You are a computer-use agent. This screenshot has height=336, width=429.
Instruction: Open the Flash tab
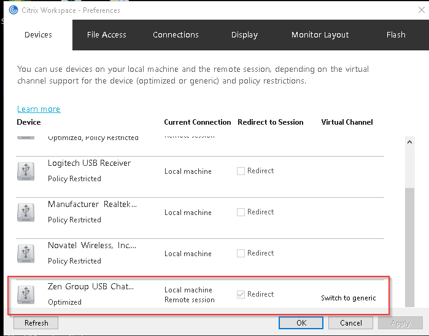[x=396, y=35]
